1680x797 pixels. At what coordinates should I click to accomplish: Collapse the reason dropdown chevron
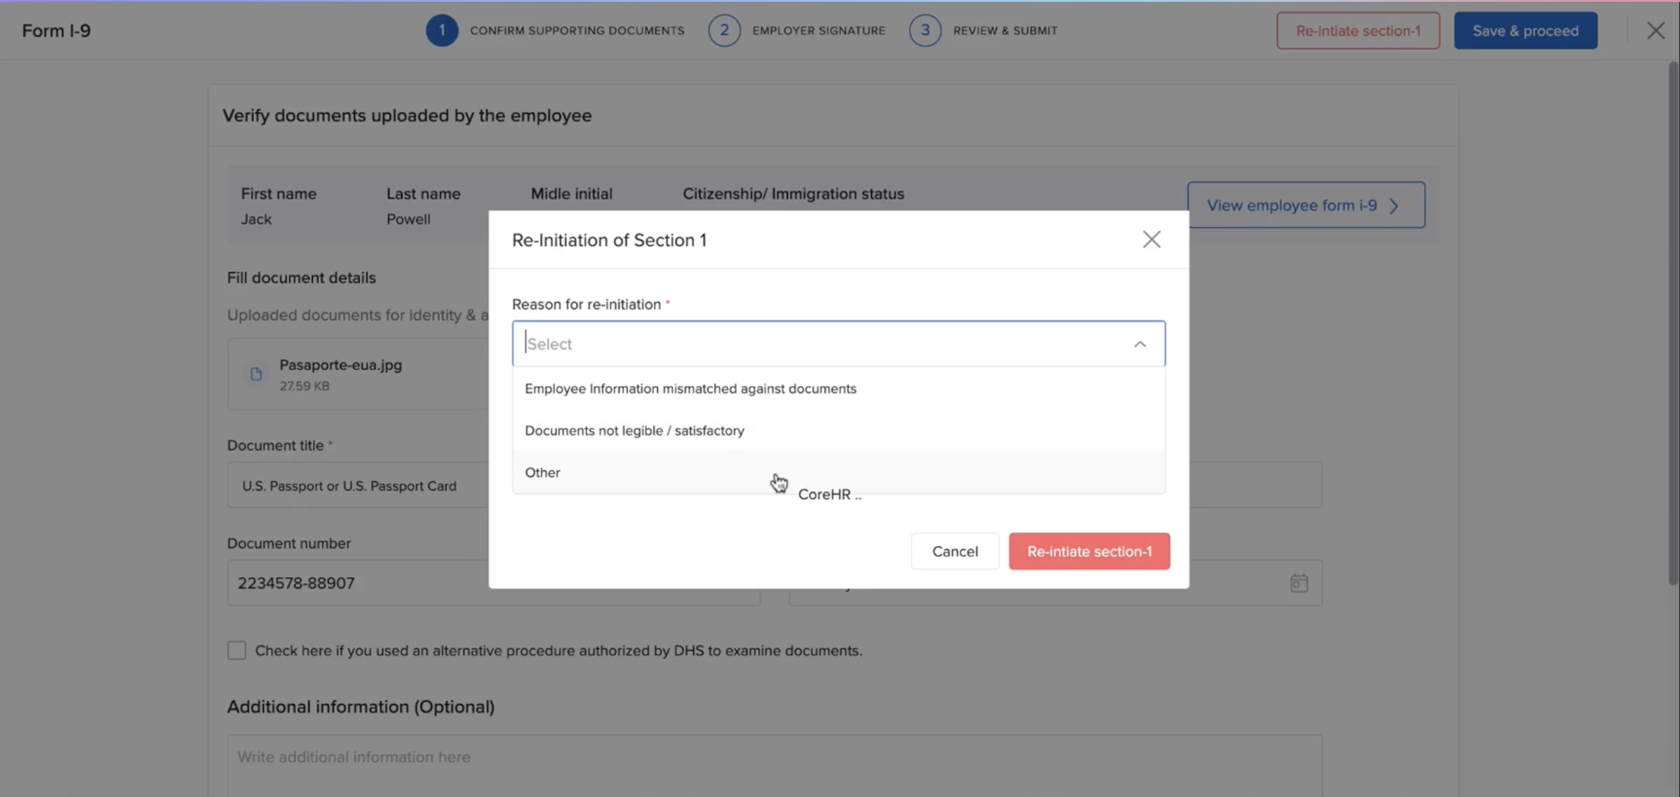click(1139, 344)
